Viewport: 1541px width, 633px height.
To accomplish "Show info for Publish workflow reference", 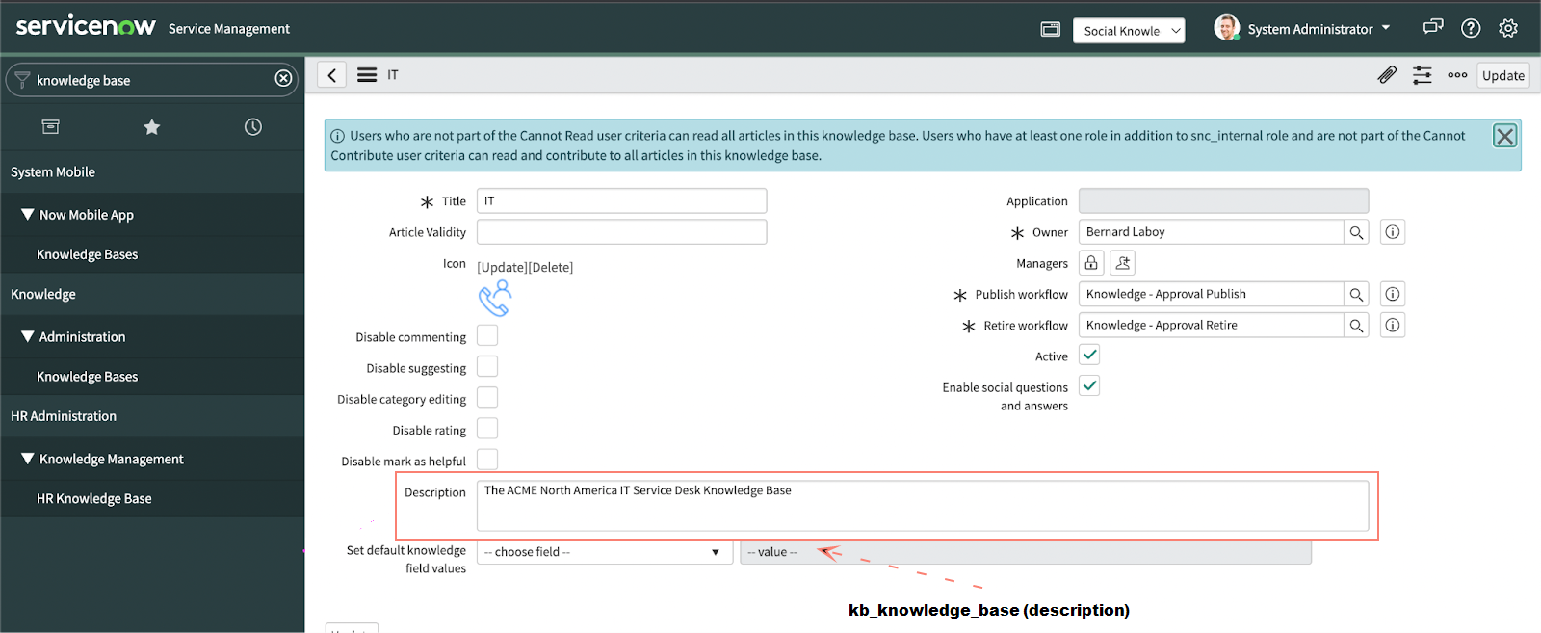I will pyautogui.click(x=1393, y=295).
